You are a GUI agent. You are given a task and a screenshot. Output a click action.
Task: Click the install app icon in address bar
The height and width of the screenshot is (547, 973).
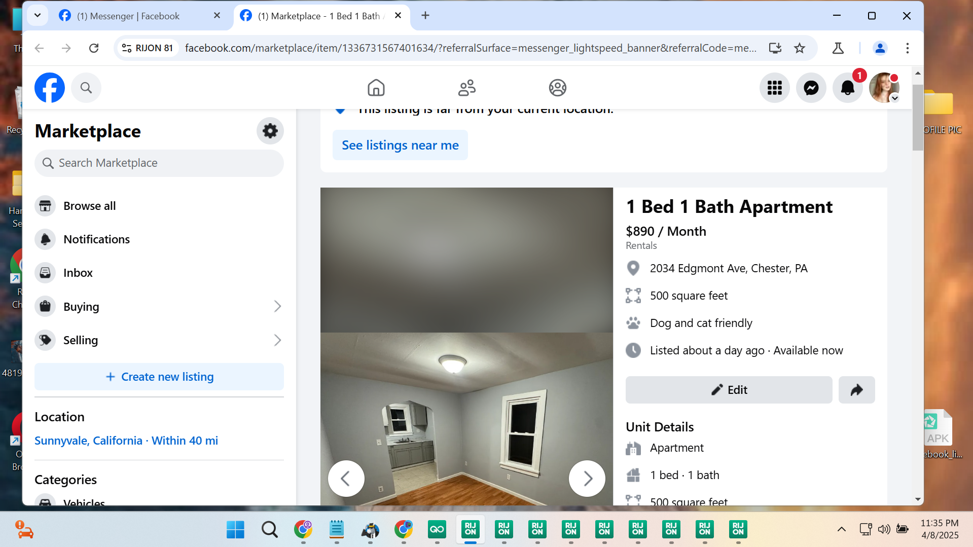point(775,48)
